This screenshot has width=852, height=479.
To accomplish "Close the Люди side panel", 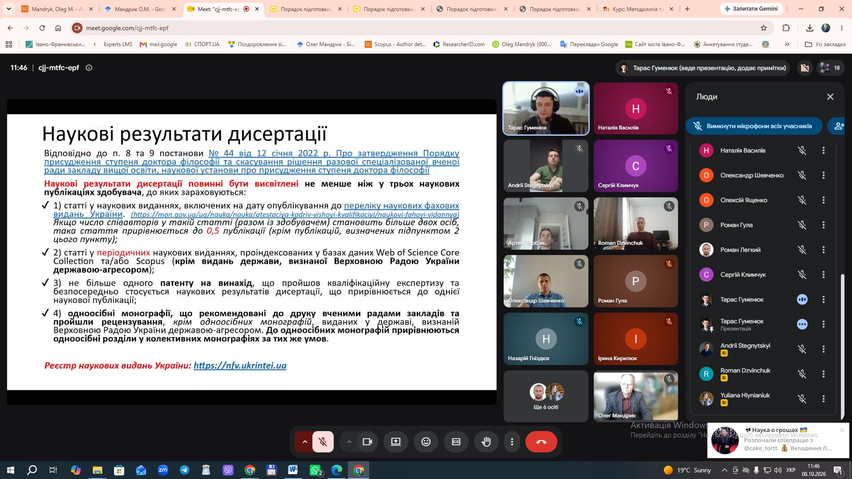I will click(830, 97).
